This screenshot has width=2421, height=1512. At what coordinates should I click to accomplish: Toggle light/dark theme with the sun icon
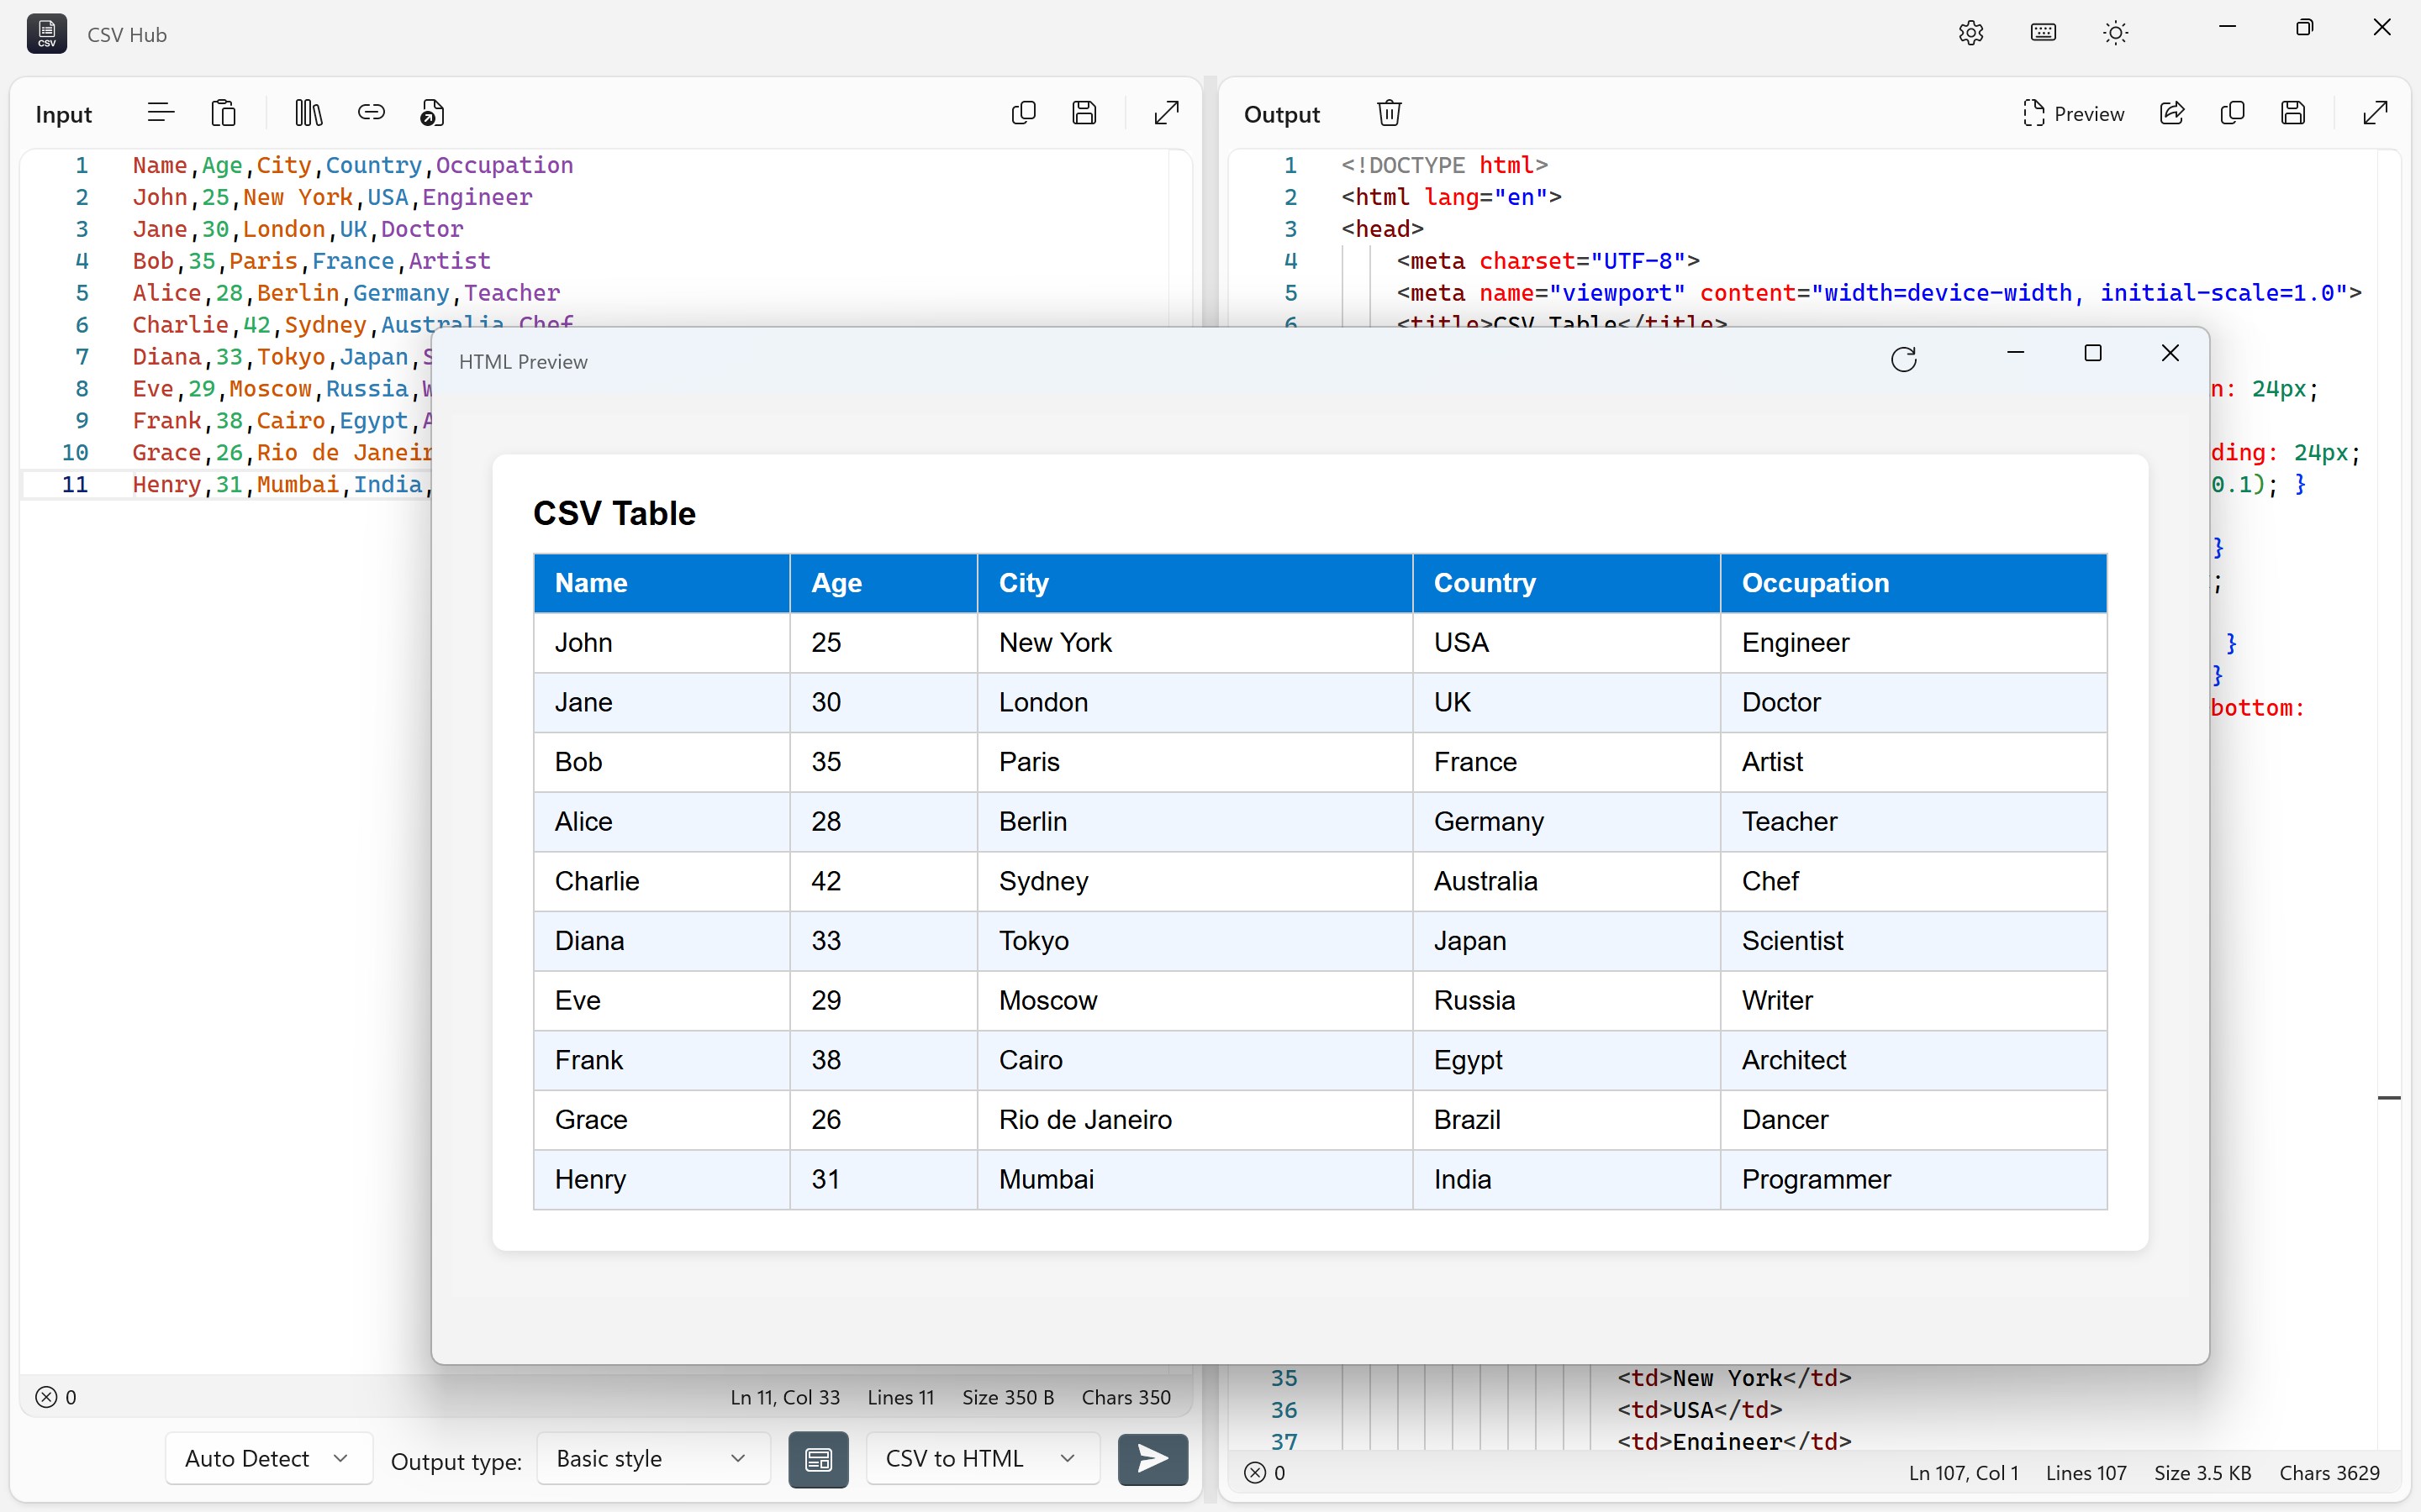(x=2115, y=32)
